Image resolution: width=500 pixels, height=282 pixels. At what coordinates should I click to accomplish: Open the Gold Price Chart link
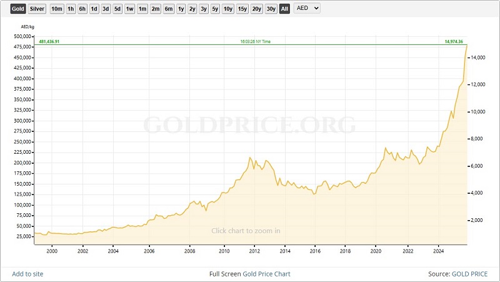(266, 274)
